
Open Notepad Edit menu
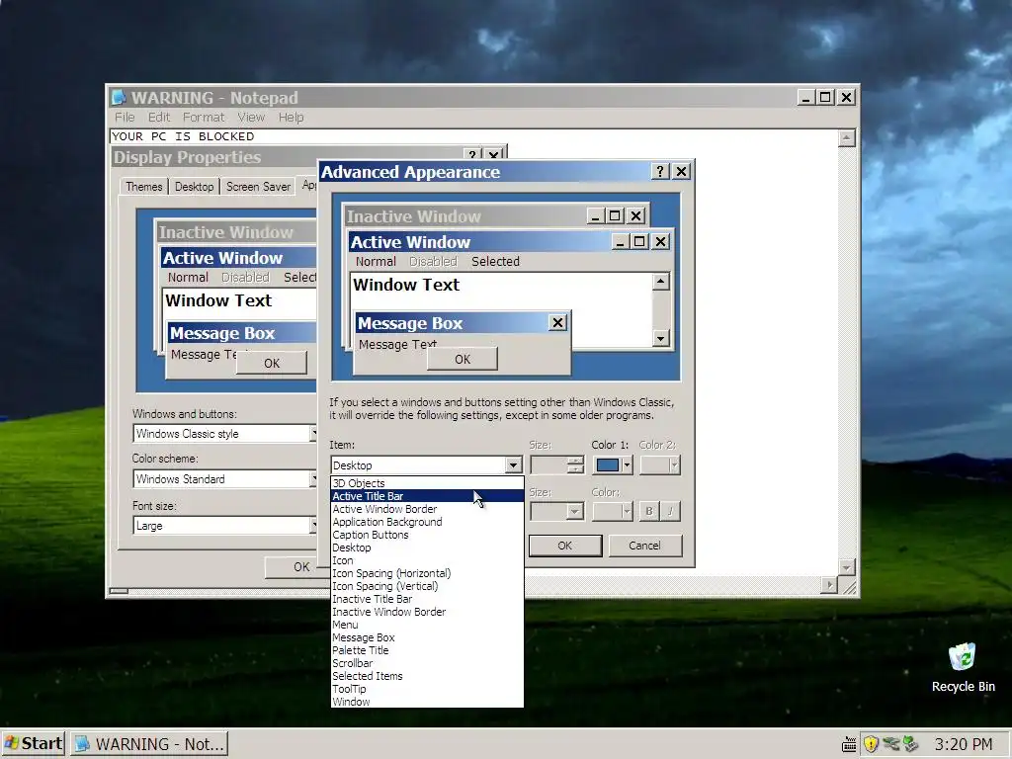pyautogui.click(x=159, y=117)
